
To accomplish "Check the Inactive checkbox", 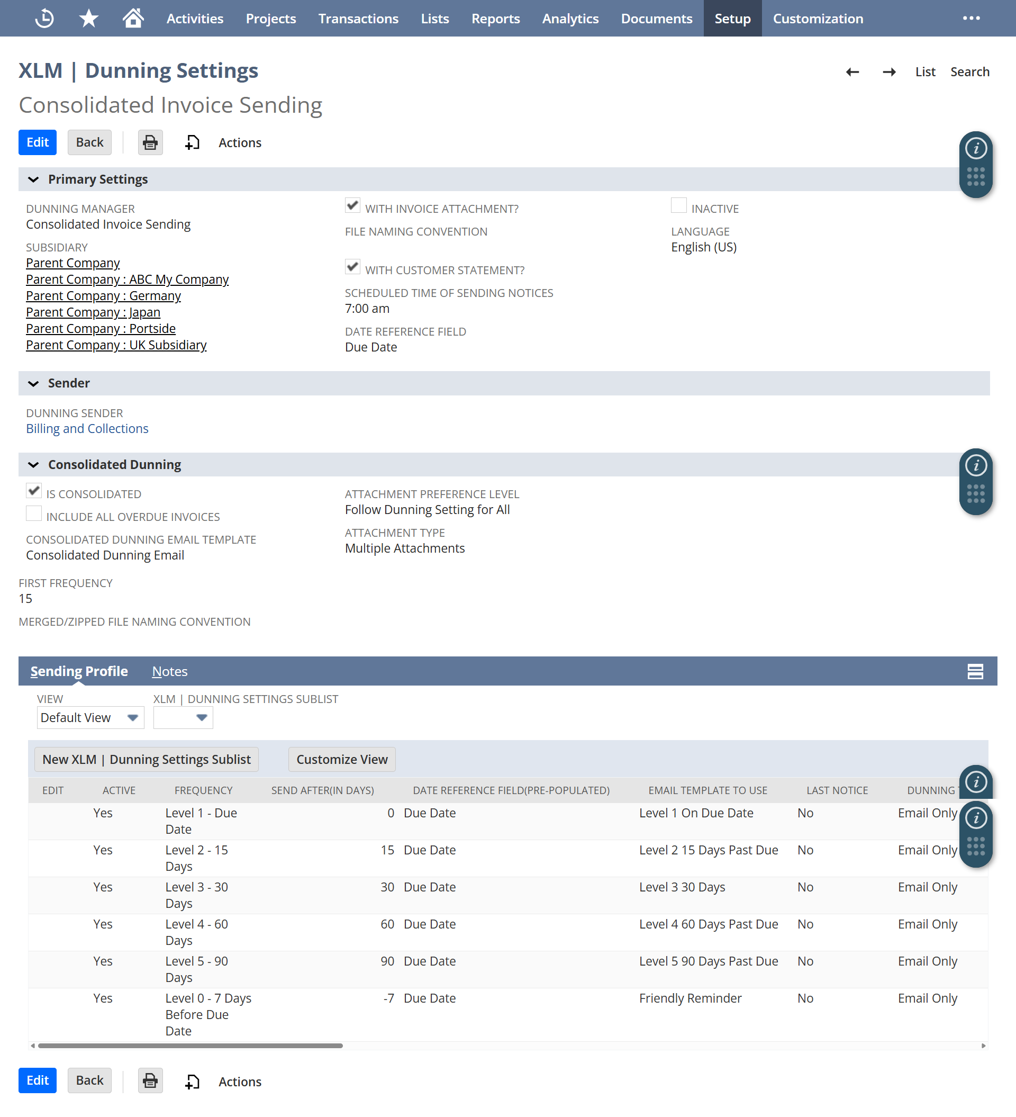I will (x=678, y=205).
